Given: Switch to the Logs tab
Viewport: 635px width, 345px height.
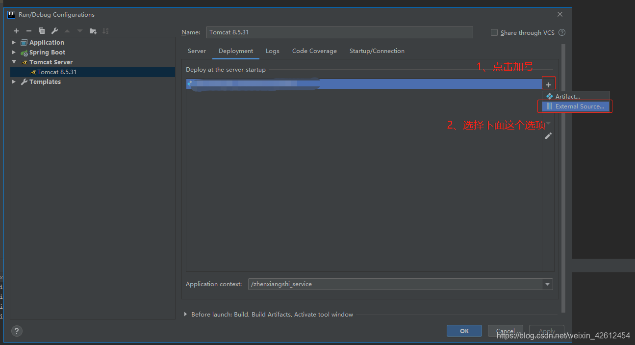Looking at the screenshot, I should [273, 51].
